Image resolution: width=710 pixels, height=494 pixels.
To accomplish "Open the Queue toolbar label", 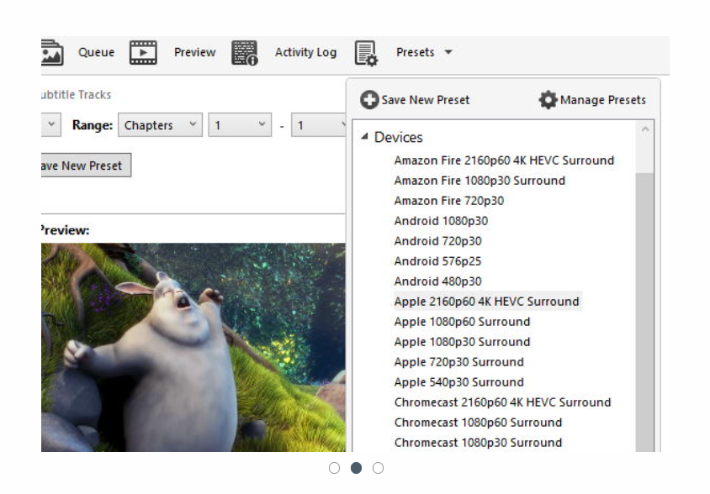I will pyautogui.click(x=96, y=52).
